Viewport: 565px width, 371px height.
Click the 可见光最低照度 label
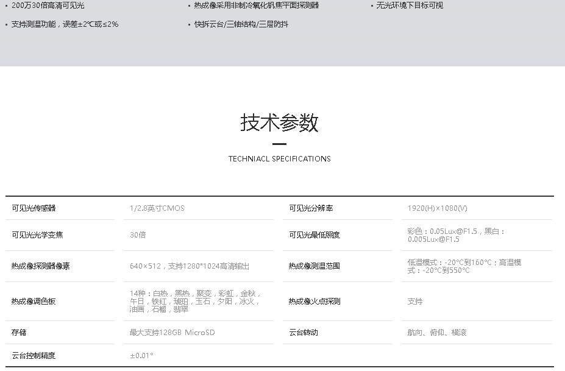point(314,235)
